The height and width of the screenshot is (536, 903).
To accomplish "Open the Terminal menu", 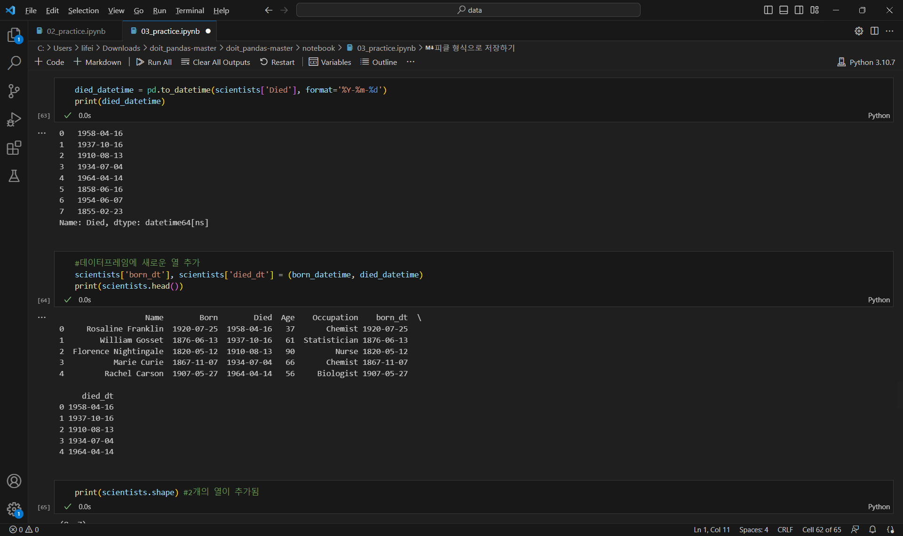I will (190, 10).
